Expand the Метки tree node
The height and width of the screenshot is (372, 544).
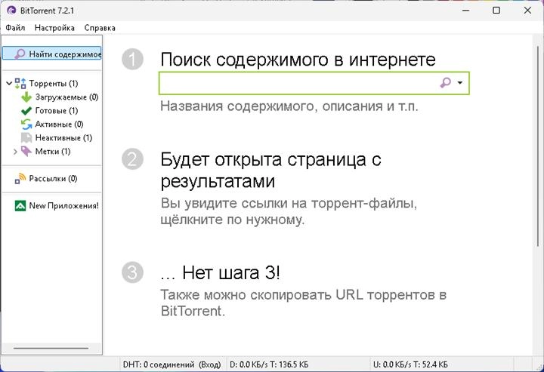coord(15,152)
